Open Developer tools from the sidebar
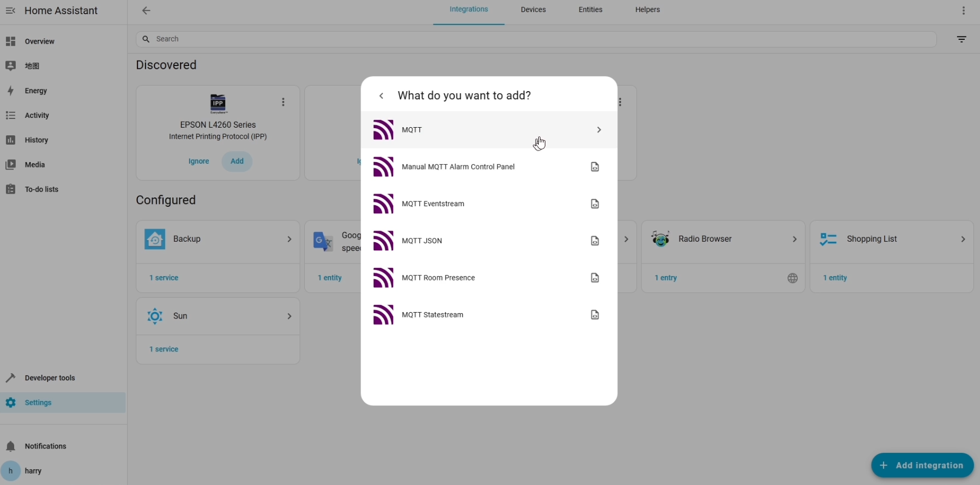The height and width of the screenshot is (485, 980). (x=50, y=378)
